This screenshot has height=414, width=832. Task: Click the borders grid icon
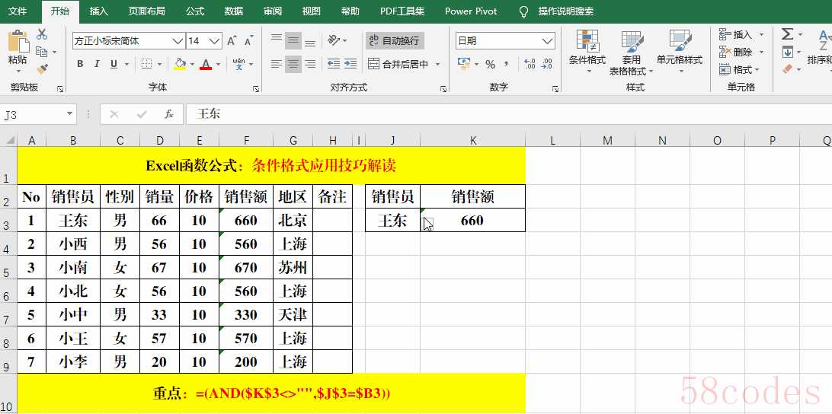coord(148,64)
